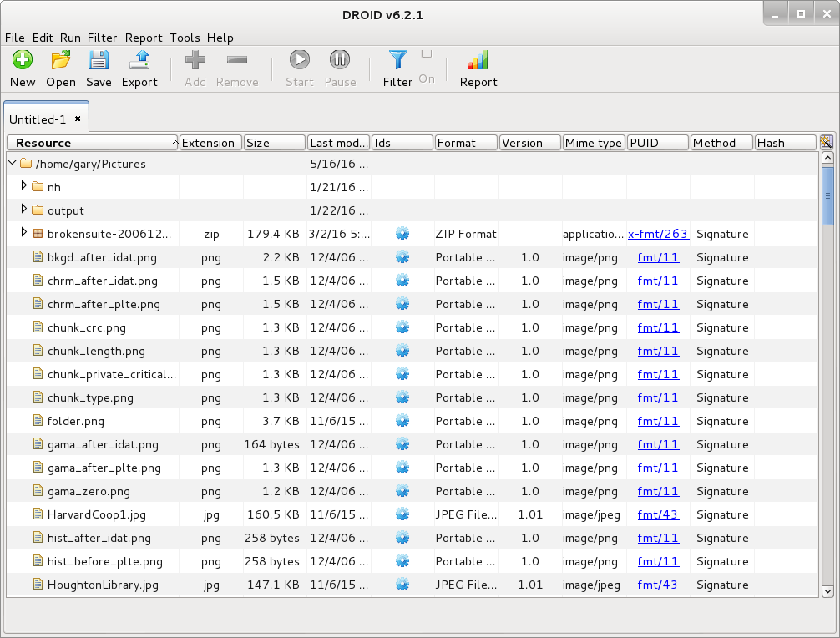The width and height of the screenshot is (840, 638).
Task: Click the Ids gear icon for HarvardCoop1.jpg
Action: click(402, 514)
